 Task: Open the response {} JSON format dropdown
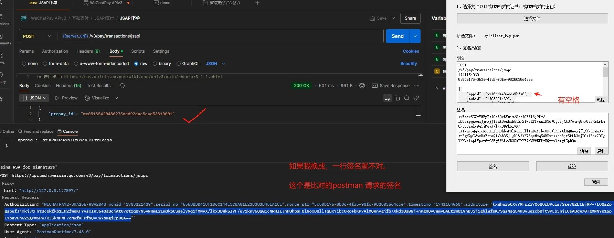[x=34, y=98]
